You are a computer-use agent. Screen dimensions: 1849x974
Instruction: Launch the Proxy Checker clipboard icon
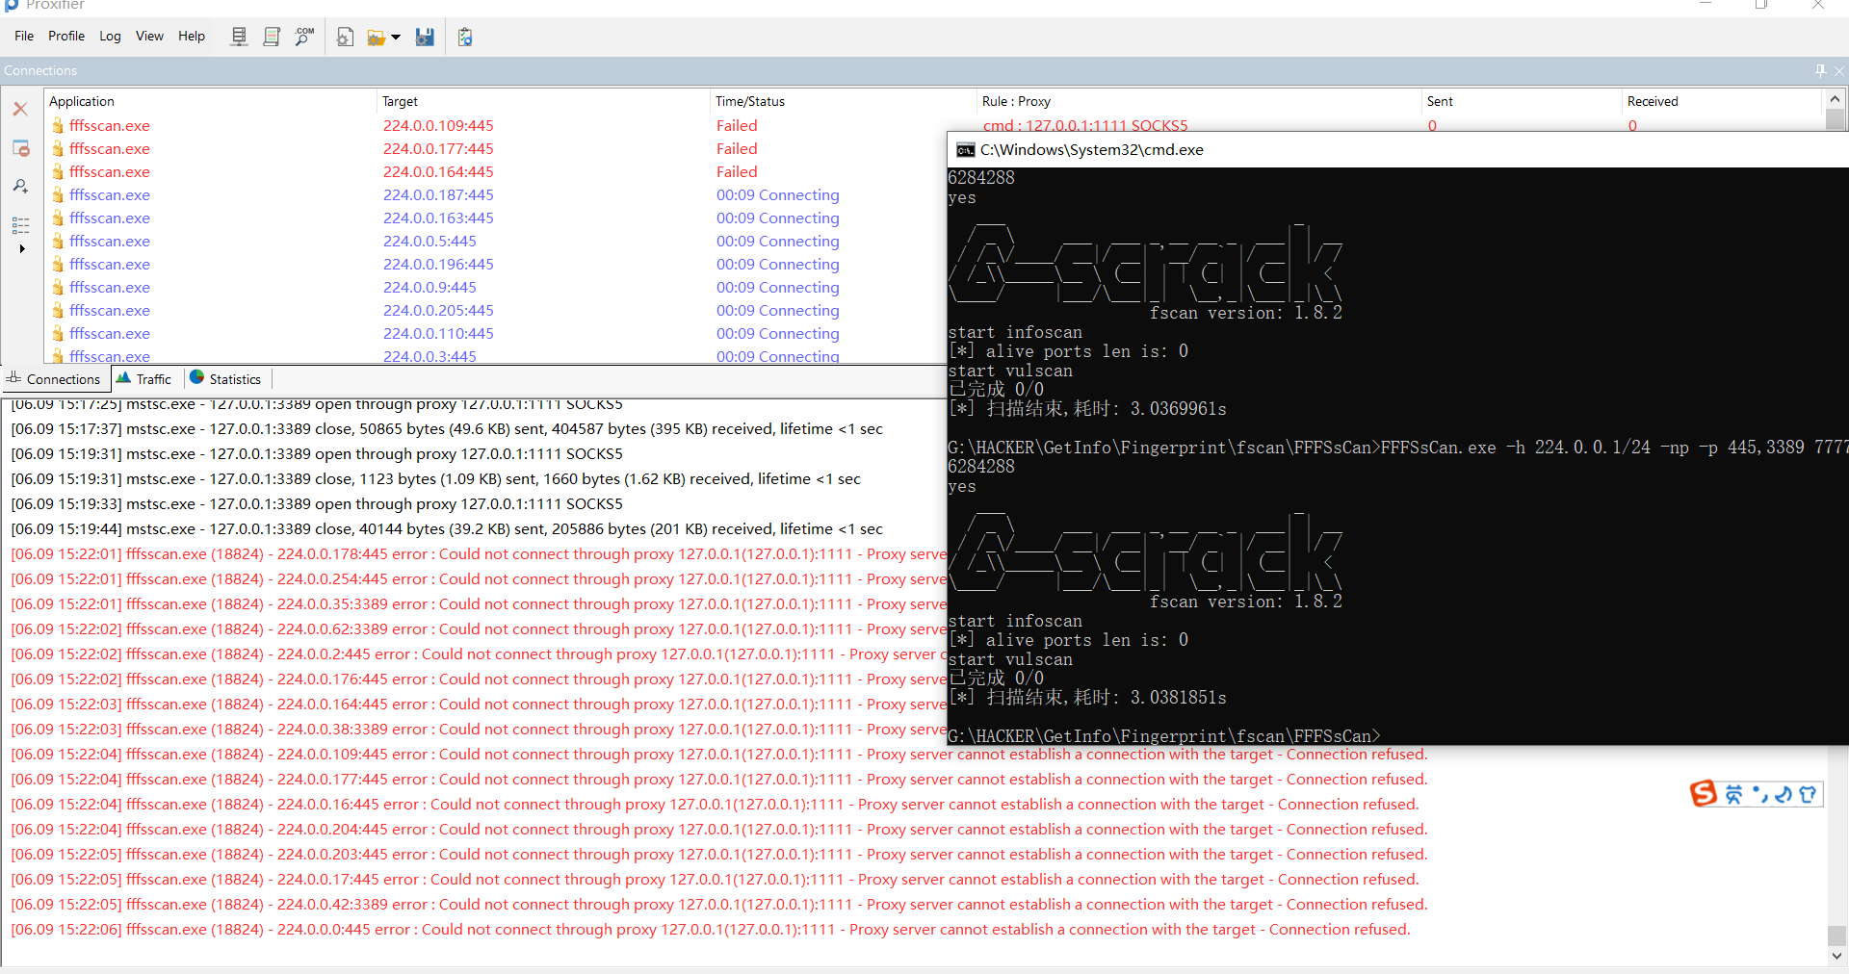pyautogui.click(x=465, y=37)
